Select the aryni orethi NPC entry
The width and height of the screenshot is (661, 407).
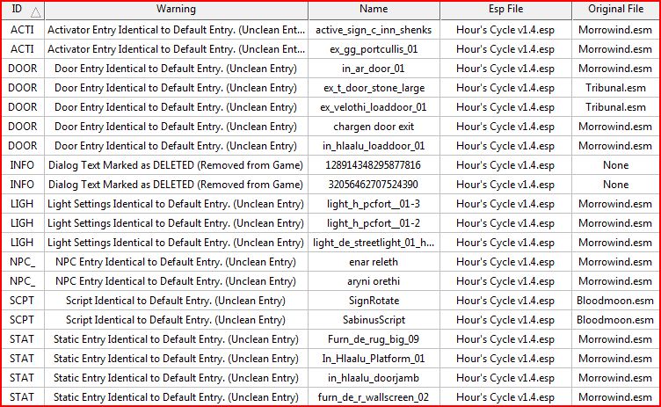click(x=374, y=281)
